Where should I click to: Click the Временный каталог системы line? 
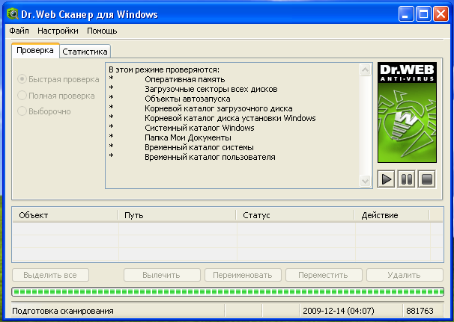199,147
